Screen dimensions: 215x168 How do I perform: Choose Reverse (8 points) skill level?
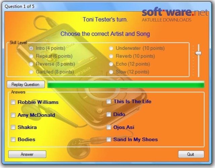click(31, 64)
